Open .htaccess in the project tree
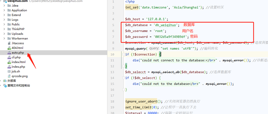Screen dimensions: 268x114 18,43
